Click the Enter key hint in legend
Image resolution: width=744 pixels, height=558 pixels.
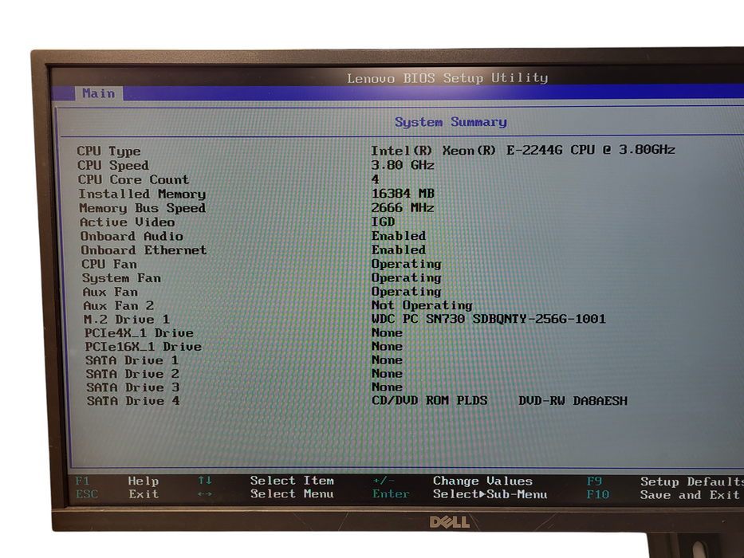pos(391,494)
